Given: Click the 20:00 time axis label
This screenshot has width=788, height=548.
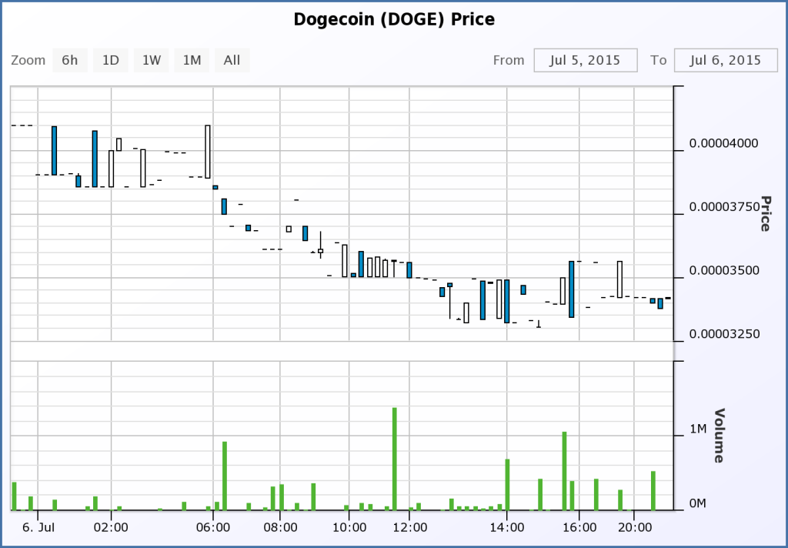Looking at the screenshot, I should pyautogui.click(x=634, y=528).
